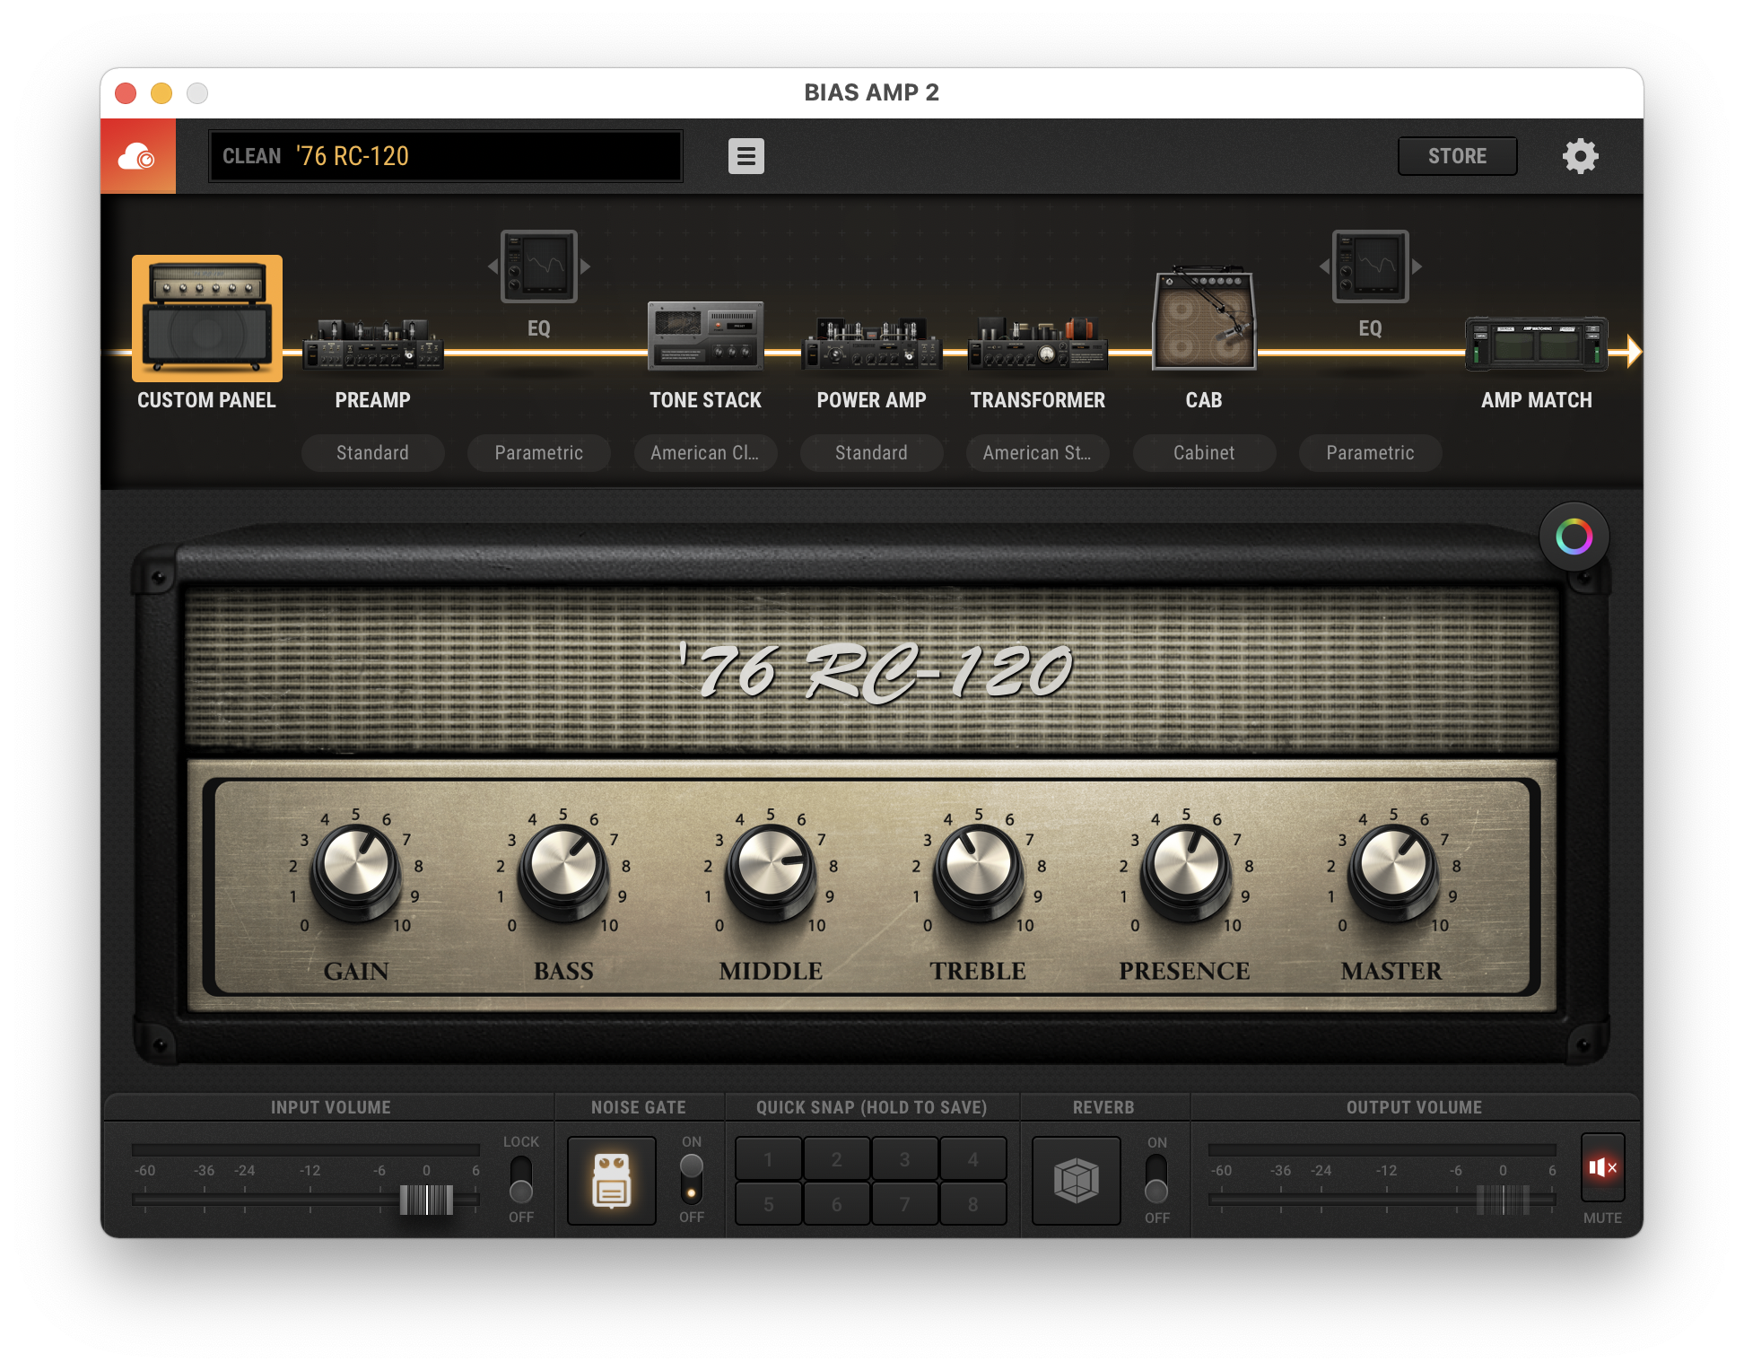The height and width of the screenshot is (1371, 1744).
Task: Click the preset menu hamburger button
Action: pyautogui.click(x=746, y=154)
